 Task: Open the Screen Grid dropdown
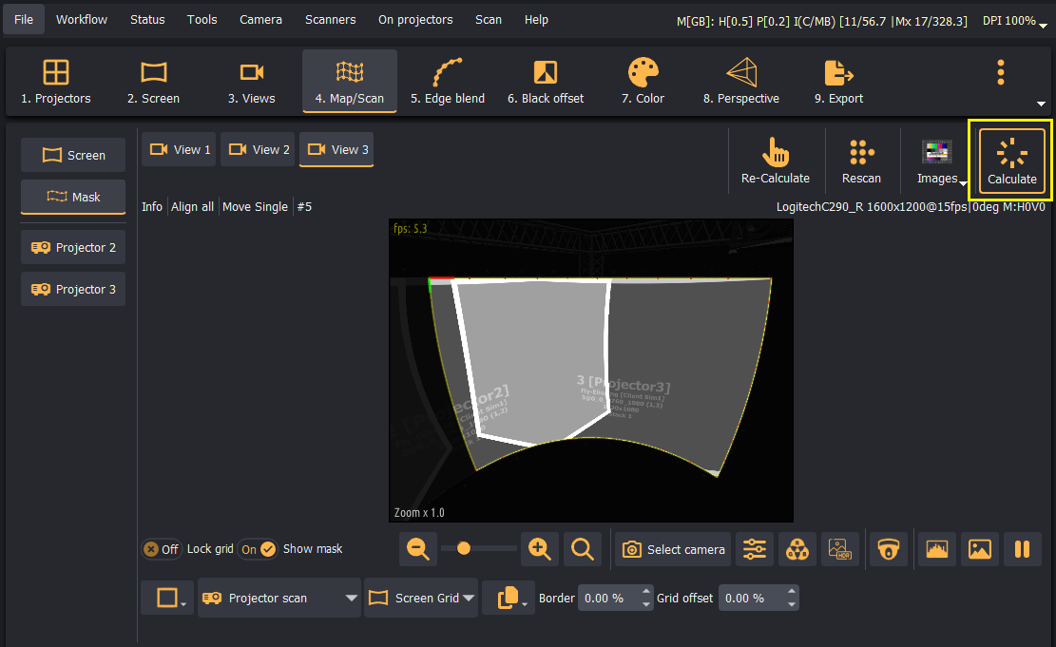(x=422, y=598)
